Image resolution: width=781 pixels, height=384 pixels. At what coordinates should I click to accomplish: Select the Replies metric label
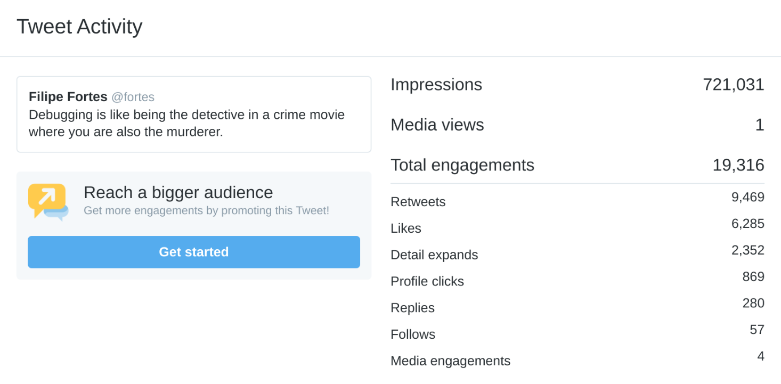coord(412,308)
